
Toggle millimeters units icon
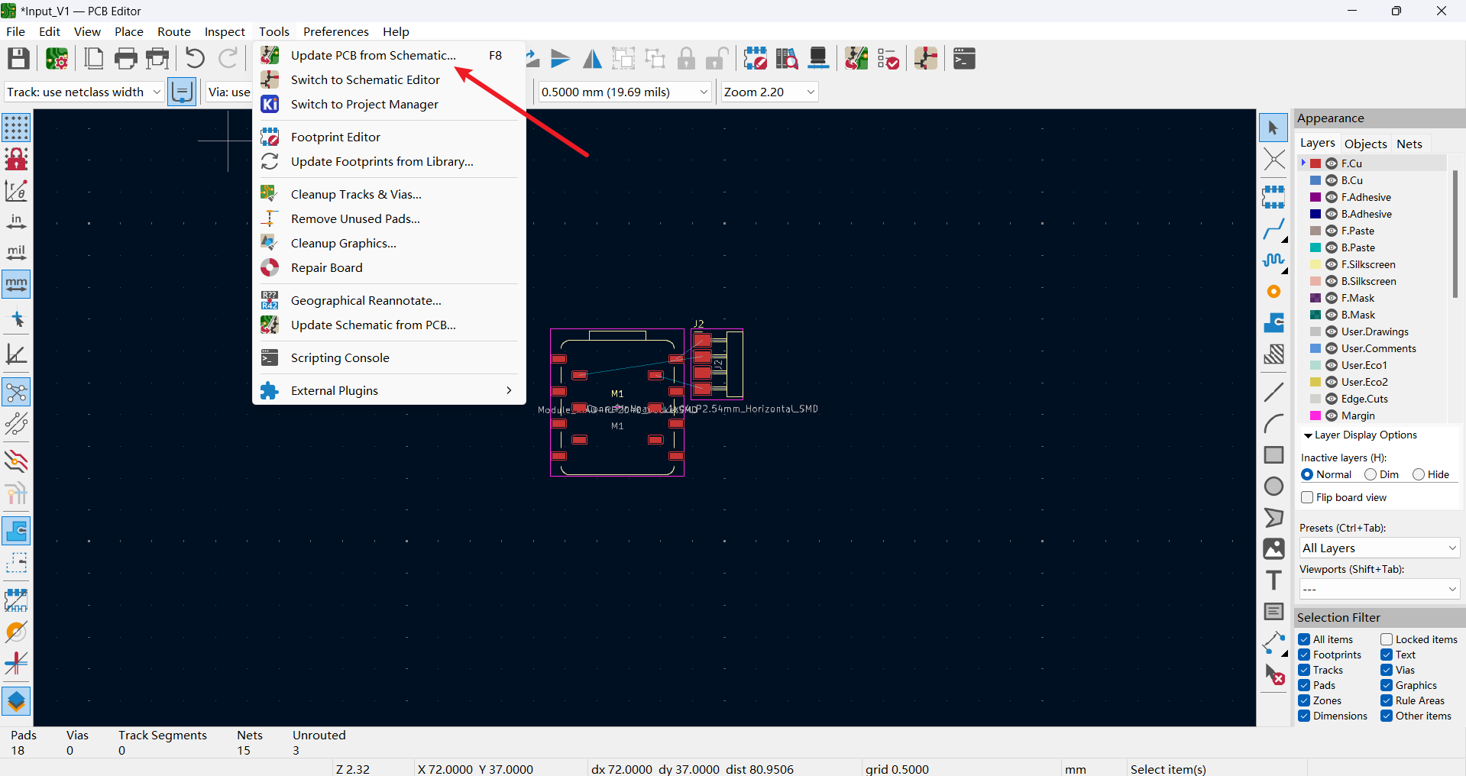pyautogui.click(x=16, y=284)
